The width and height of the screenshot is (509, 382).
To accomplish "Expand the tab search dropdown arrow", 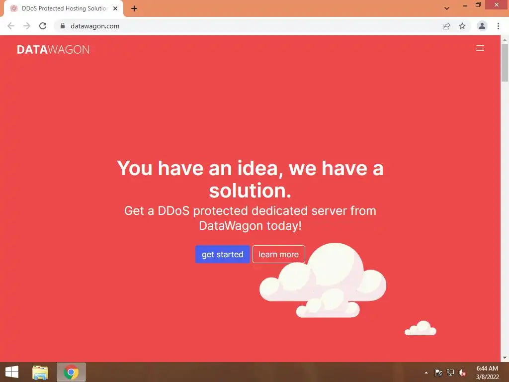I will 447,8.
